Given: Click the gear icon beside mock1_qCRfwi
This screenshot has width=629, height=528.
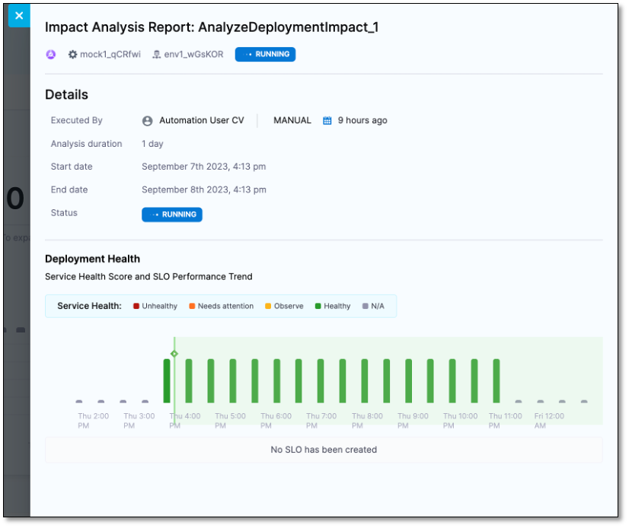Looking at the screenshot, I should (73, 54).
